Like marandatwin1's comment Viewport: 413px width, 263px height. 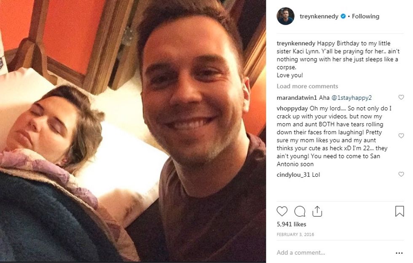click(x=401, y=98)
